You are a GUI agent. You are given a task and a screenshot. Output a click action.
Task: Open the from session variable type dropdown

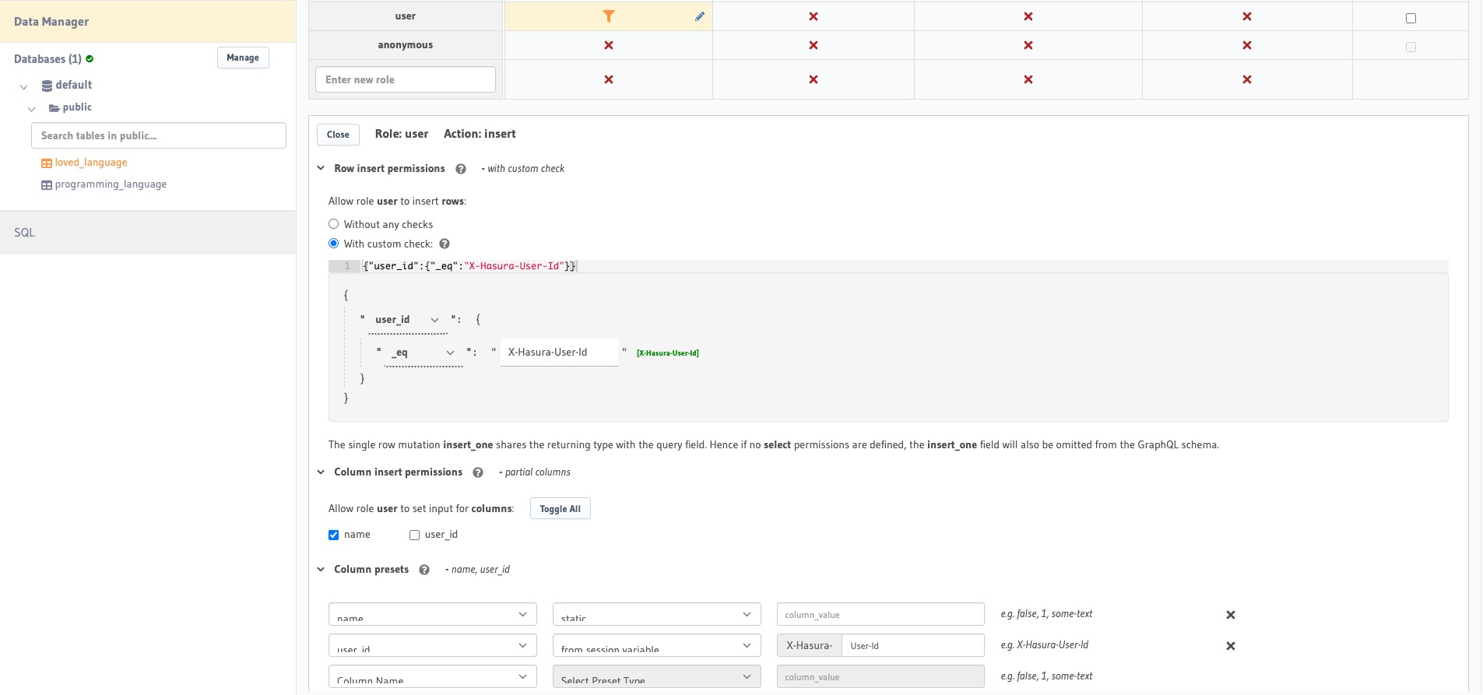click(x=656, y=645)
